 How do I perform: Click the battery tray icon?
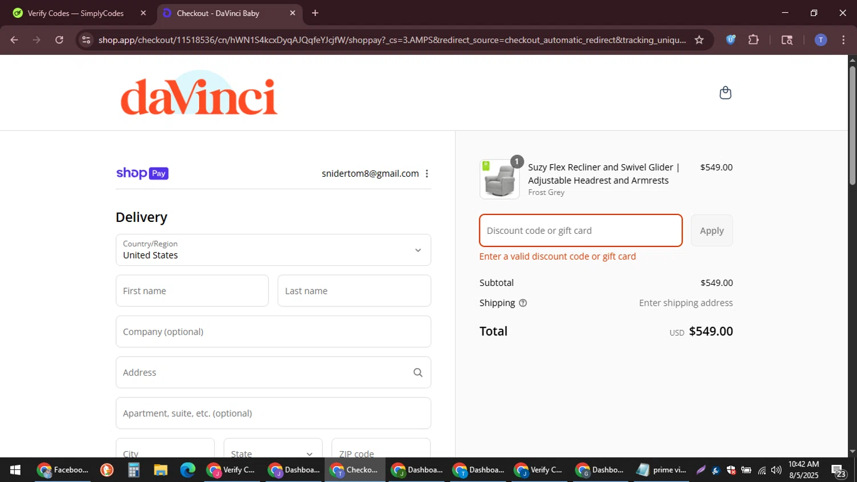click(746, 470)
